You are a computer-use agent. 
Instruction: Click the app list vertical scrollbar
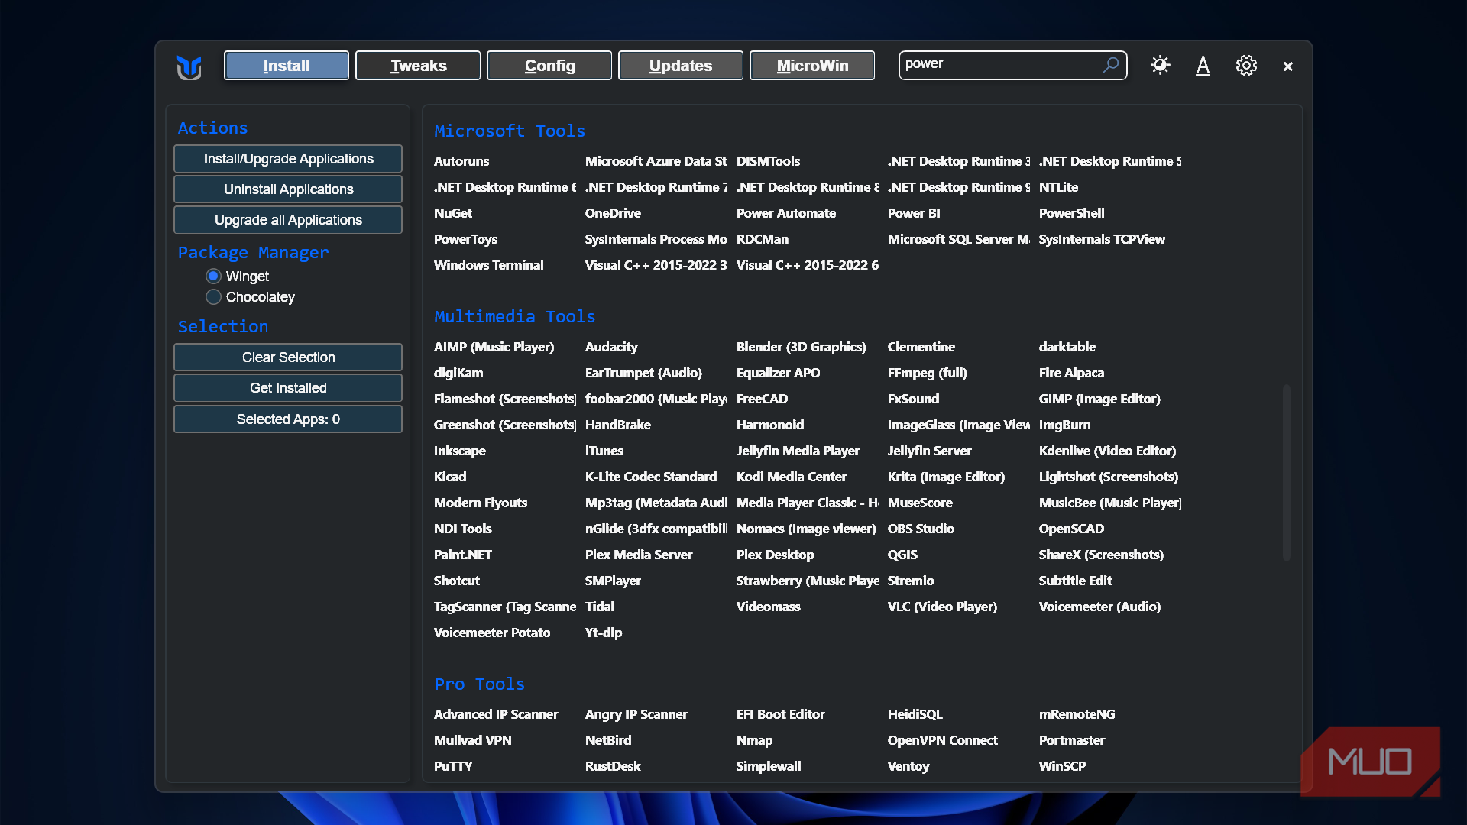(x=1287, y=473)
